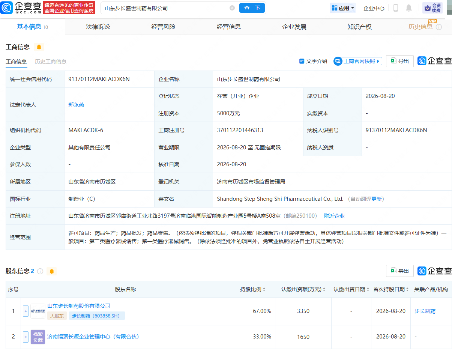Viewport: 452px width, 349px height.
Task: Click 福聚长源 shareholder logo thumbnail
Action: [x=38, y=337]
